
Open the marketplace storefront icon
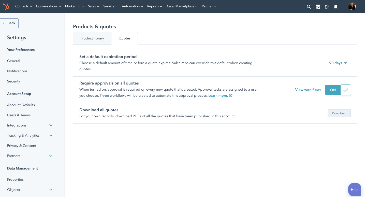[318, 7]
